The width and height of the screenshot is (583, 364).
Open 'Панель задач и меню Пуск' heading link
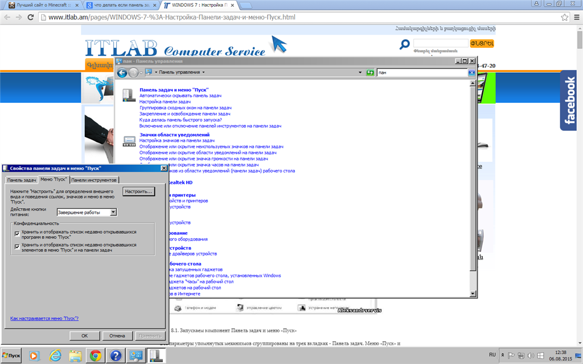174,90
